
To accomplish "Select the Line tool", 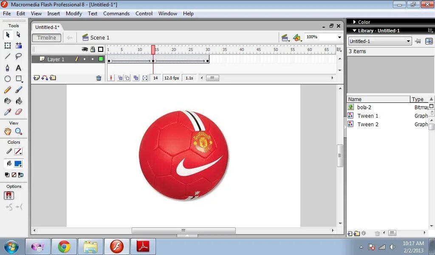I will point(8,57).
